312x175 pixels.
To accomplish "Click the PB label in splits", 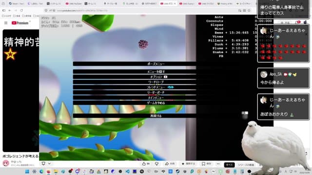I will 221,56.
